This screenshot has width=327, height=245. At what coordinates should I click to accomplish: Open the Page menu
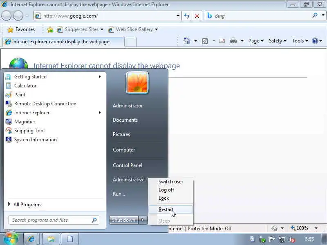(x=256, y=41)
